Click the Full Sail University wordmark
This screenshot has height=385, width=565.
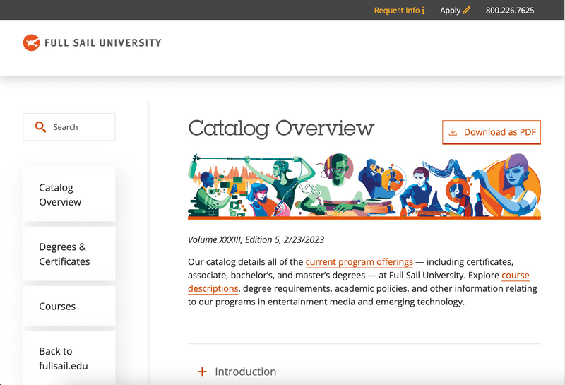click(x=103, y=43)
